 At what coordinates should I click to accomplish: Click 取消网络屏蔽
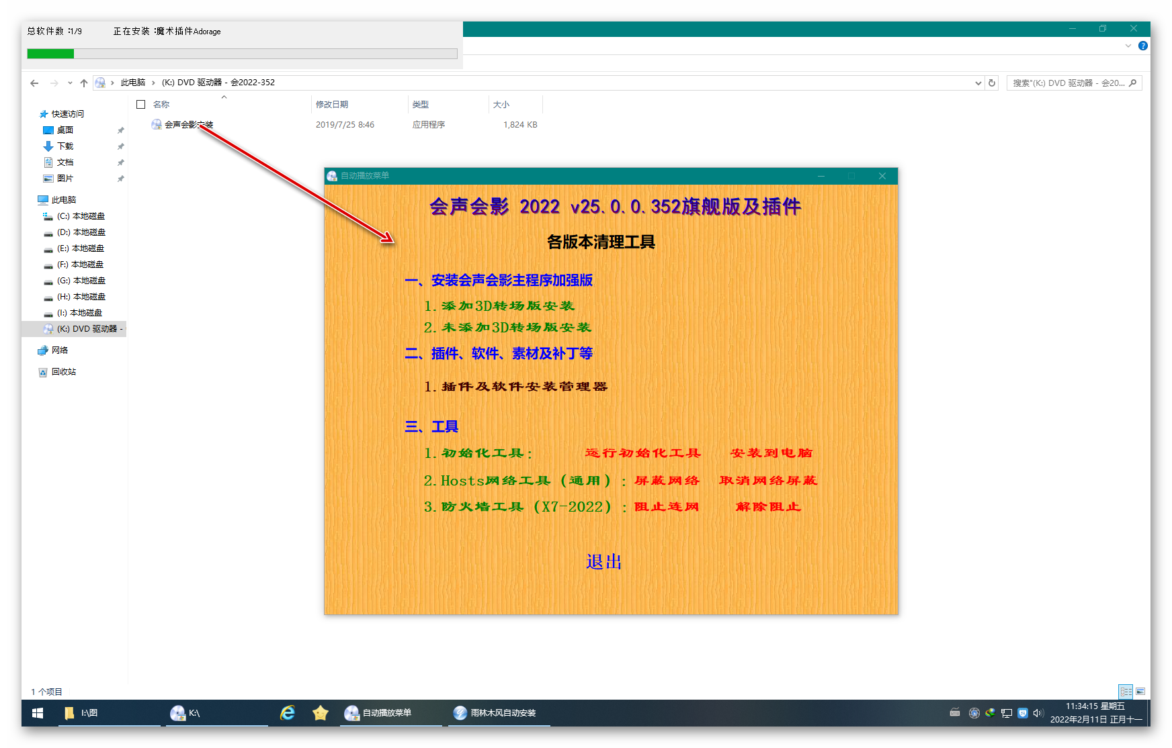point(768,481)
